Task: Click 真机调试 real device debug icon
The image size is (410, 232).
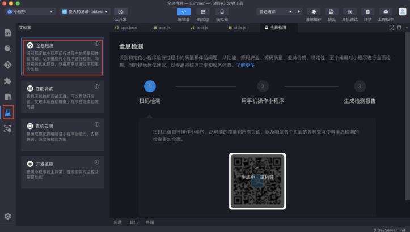Action: point(349,12)
